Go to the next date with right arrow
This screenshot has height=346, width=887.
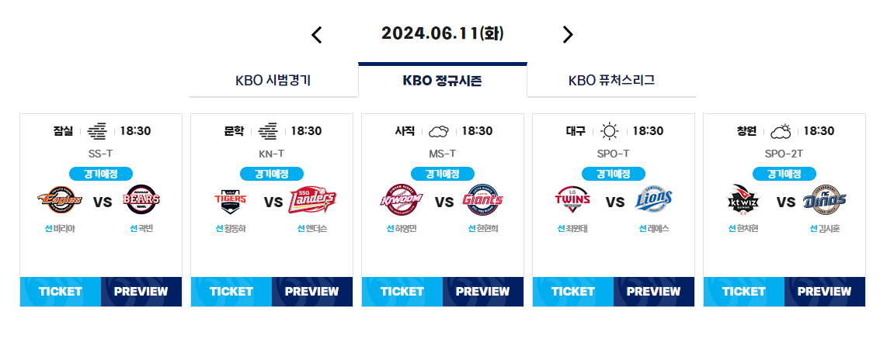click(x=568, y=35)
